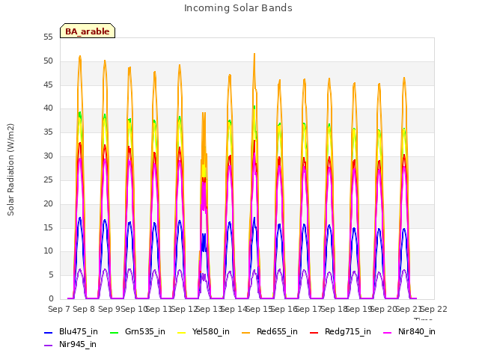Click the Yel580_in yellow legend swatch
479x359 pixels.
(x=181, y=332)
